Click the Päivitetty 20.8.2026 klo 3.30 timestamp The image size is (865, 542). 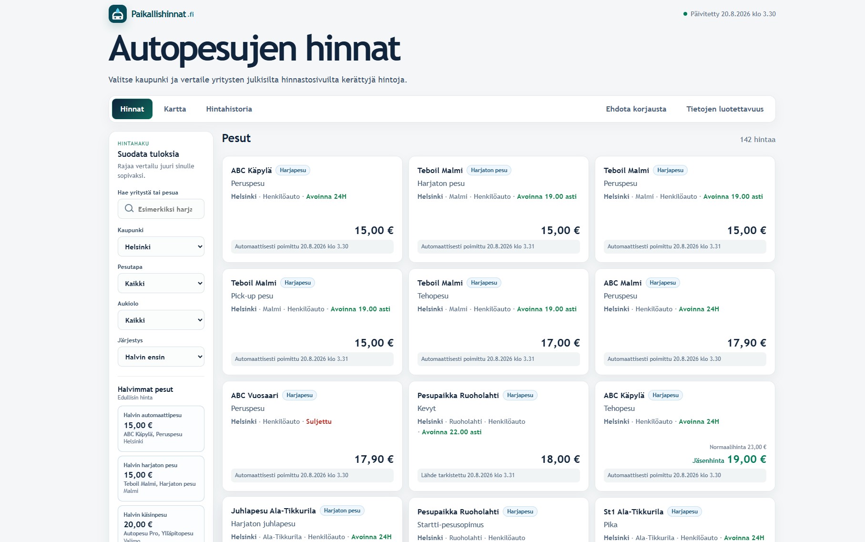[x=733, y=14]
